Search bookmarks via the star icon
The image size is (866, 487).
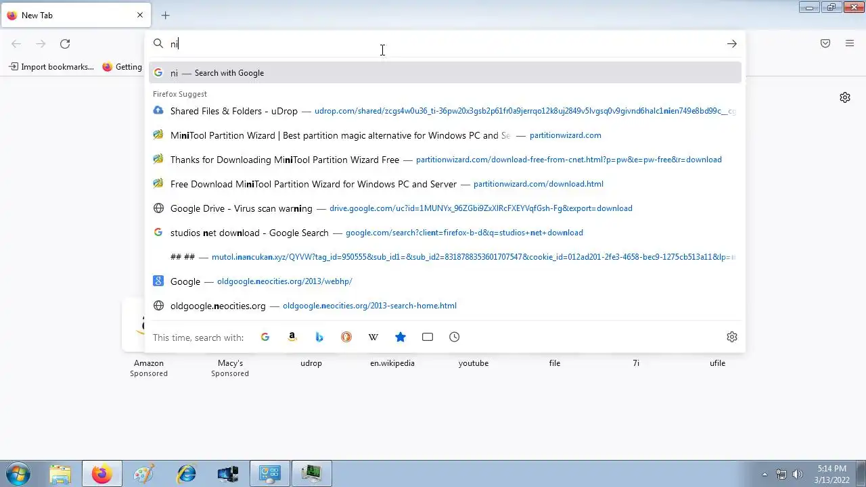tap(401, 337)
